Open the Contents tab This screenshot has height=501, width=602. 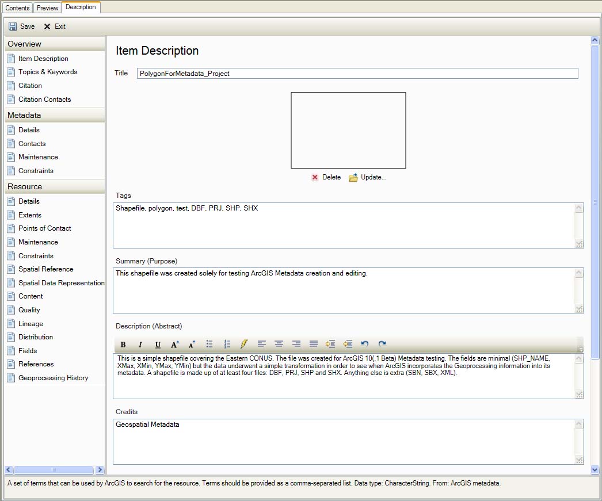pos(17,7)
